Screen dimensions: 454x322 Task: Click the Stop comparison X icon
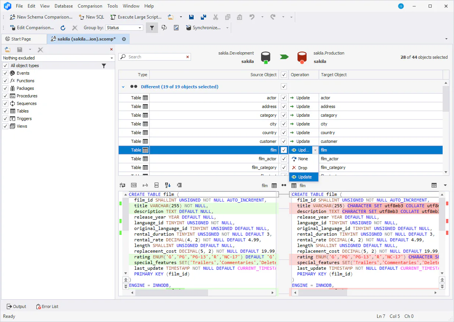[x=75, y=28]
